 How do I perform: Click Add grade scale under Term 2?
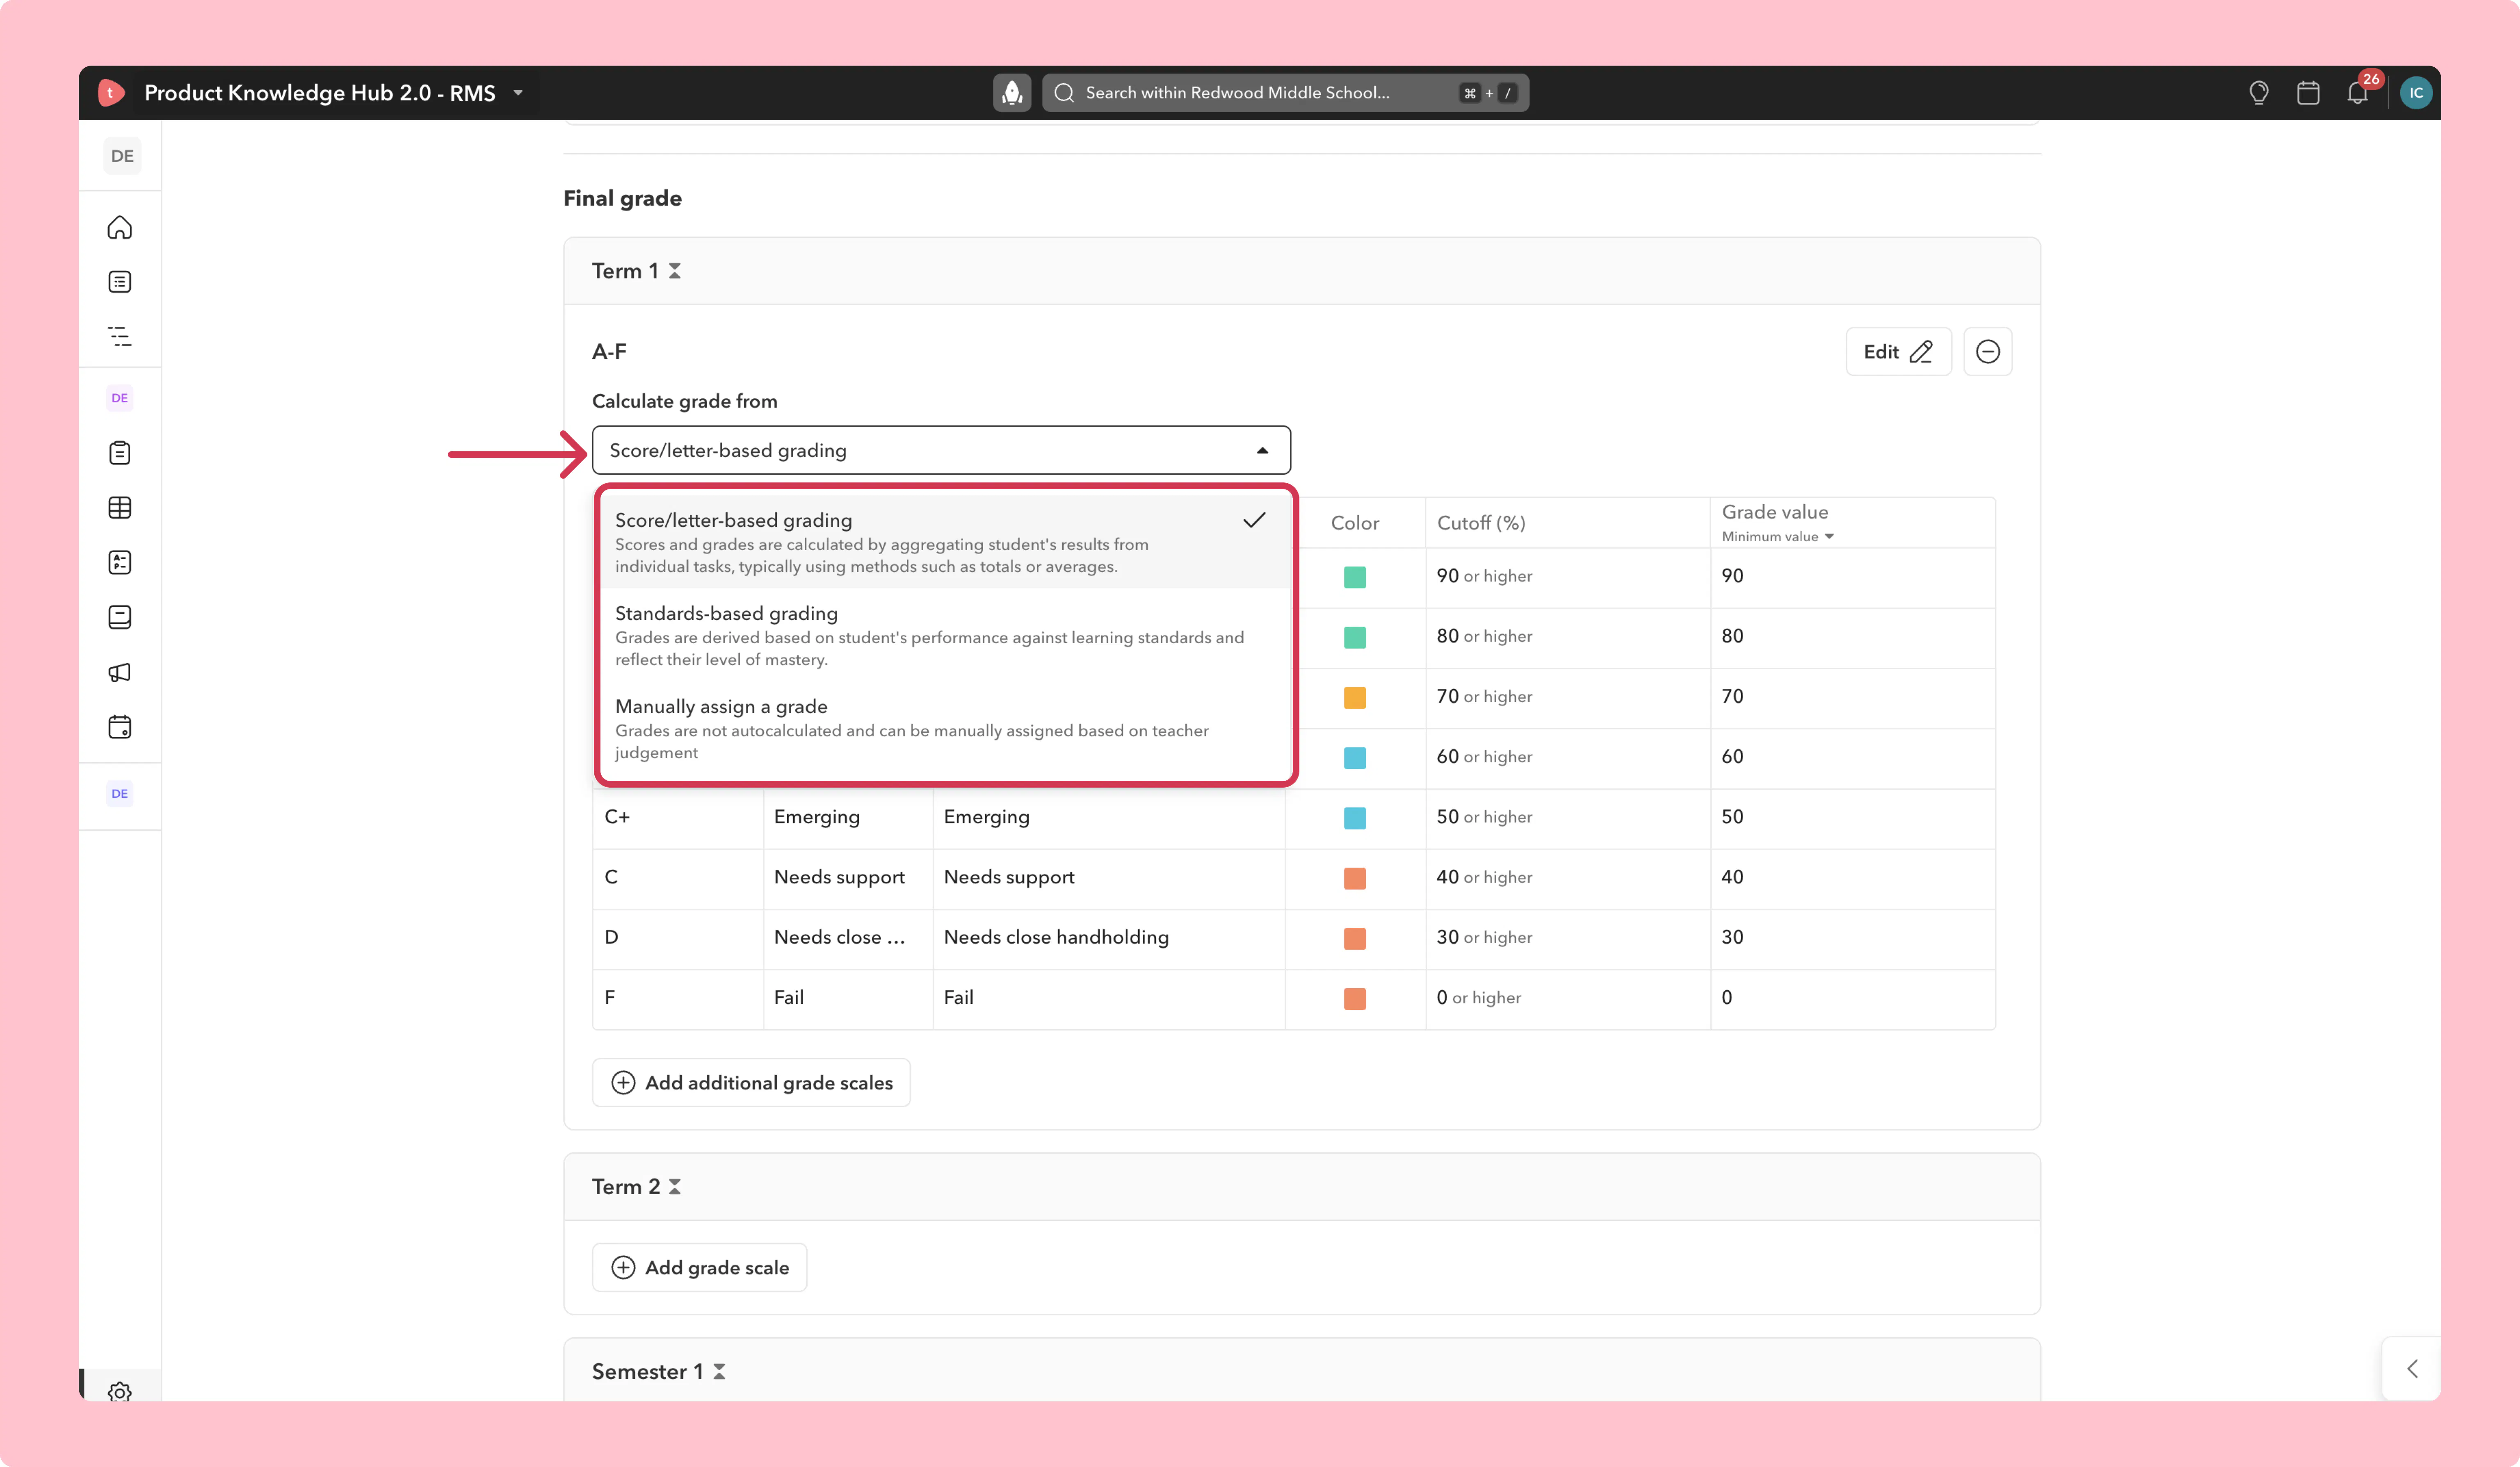pyautogui.click(x=699, y=1268)
